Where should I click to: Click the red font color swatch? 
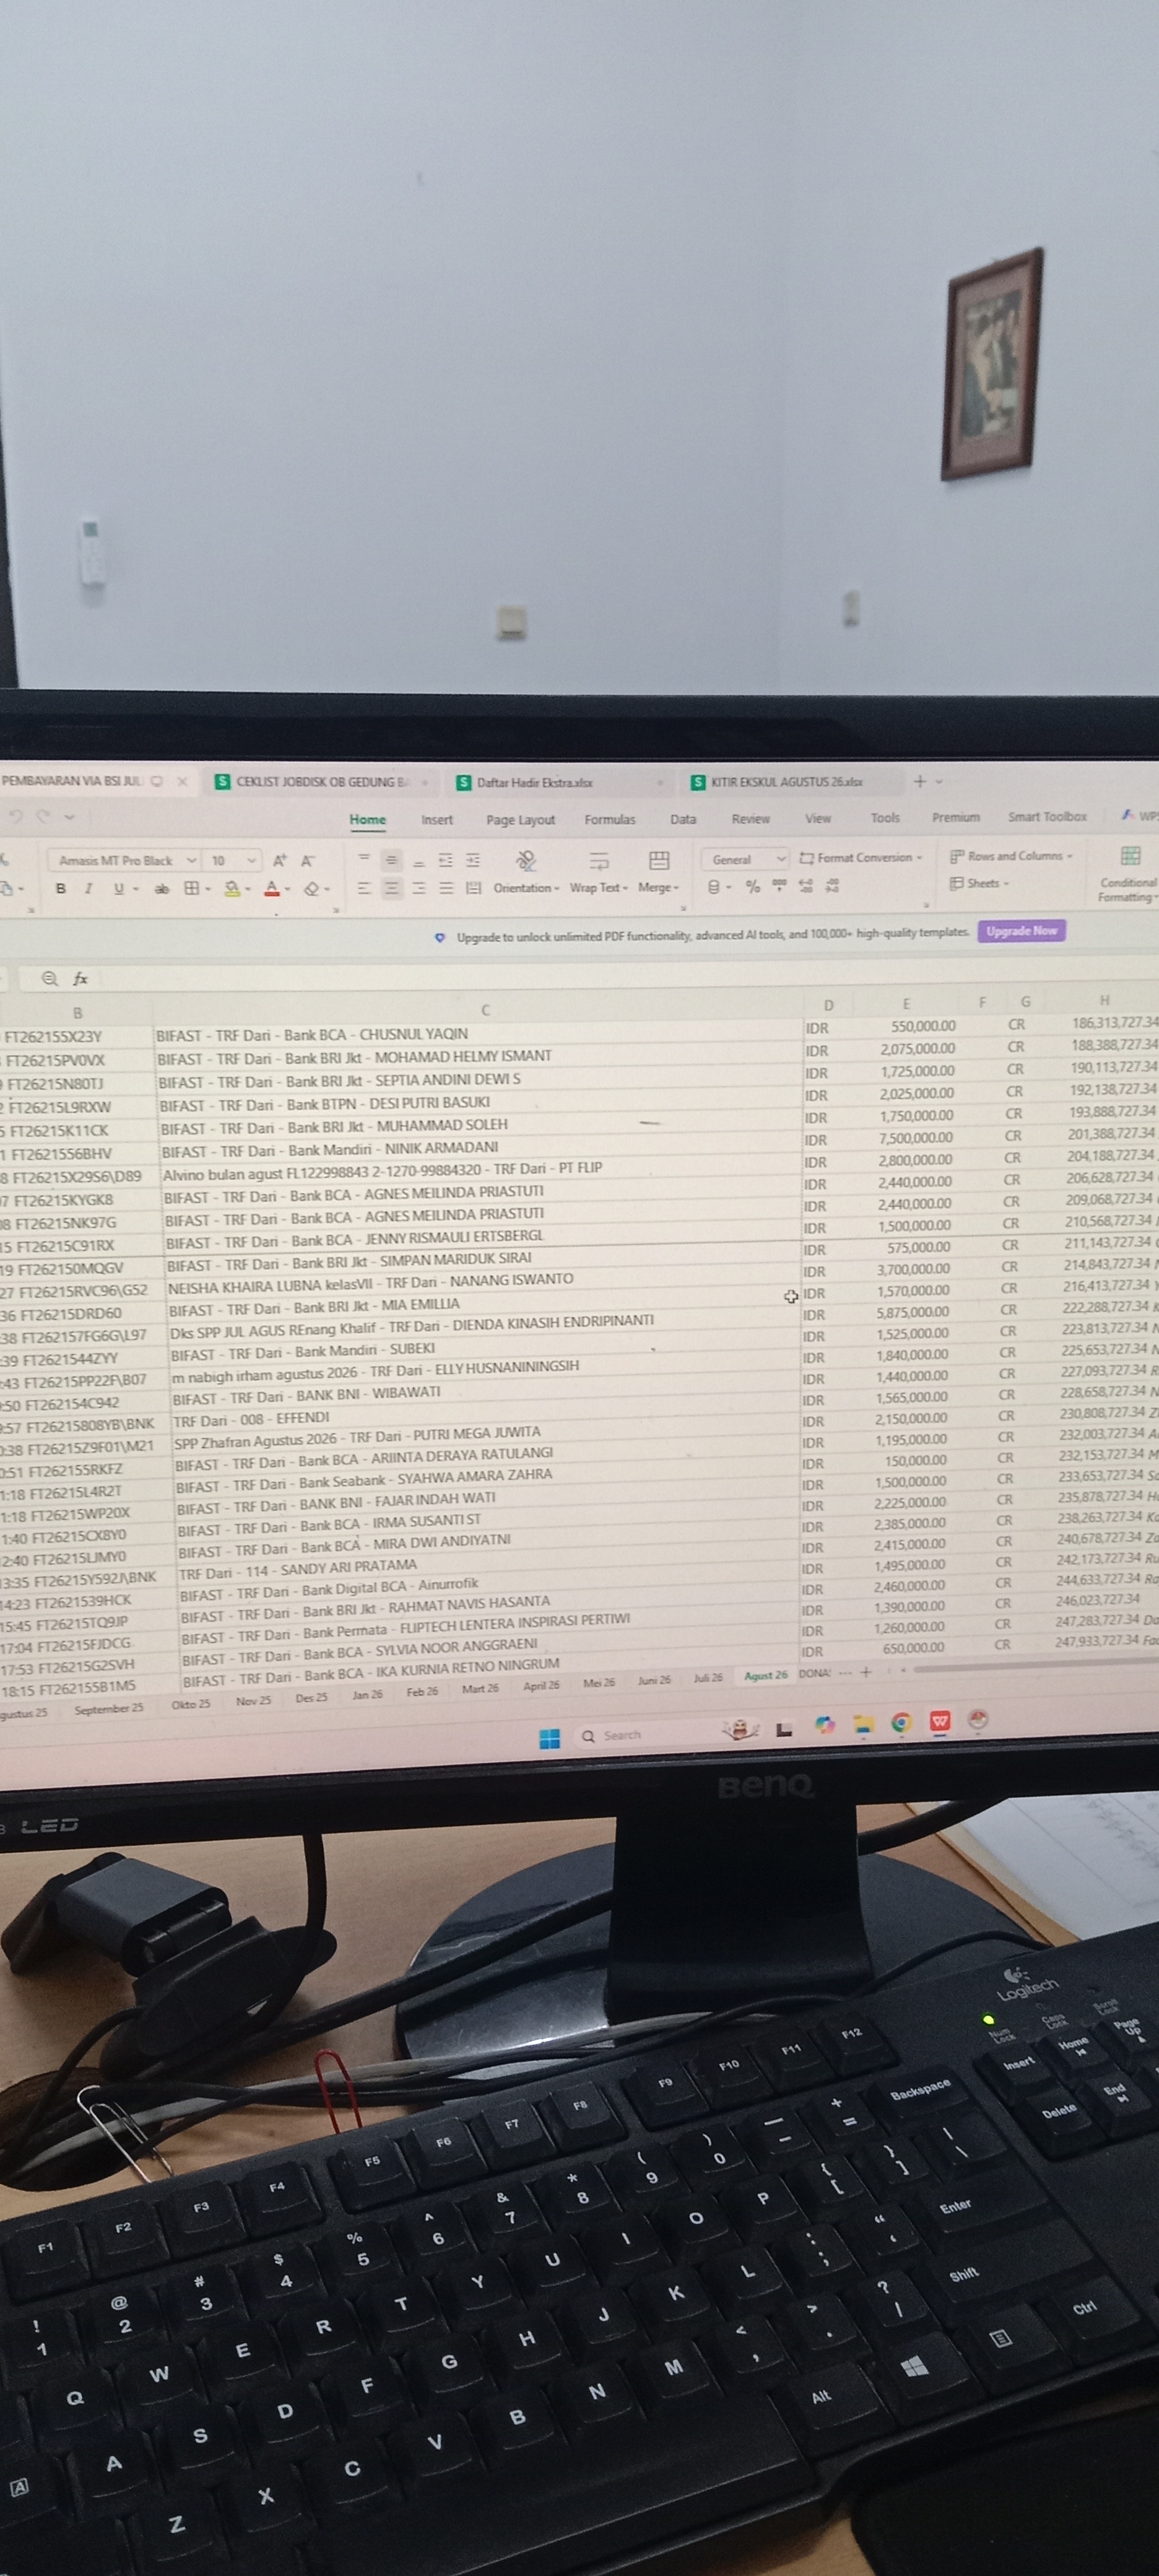click(x=272, y=889)
